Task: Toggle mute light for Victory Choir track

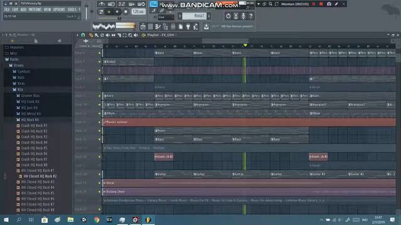Action: click(100, 192)
